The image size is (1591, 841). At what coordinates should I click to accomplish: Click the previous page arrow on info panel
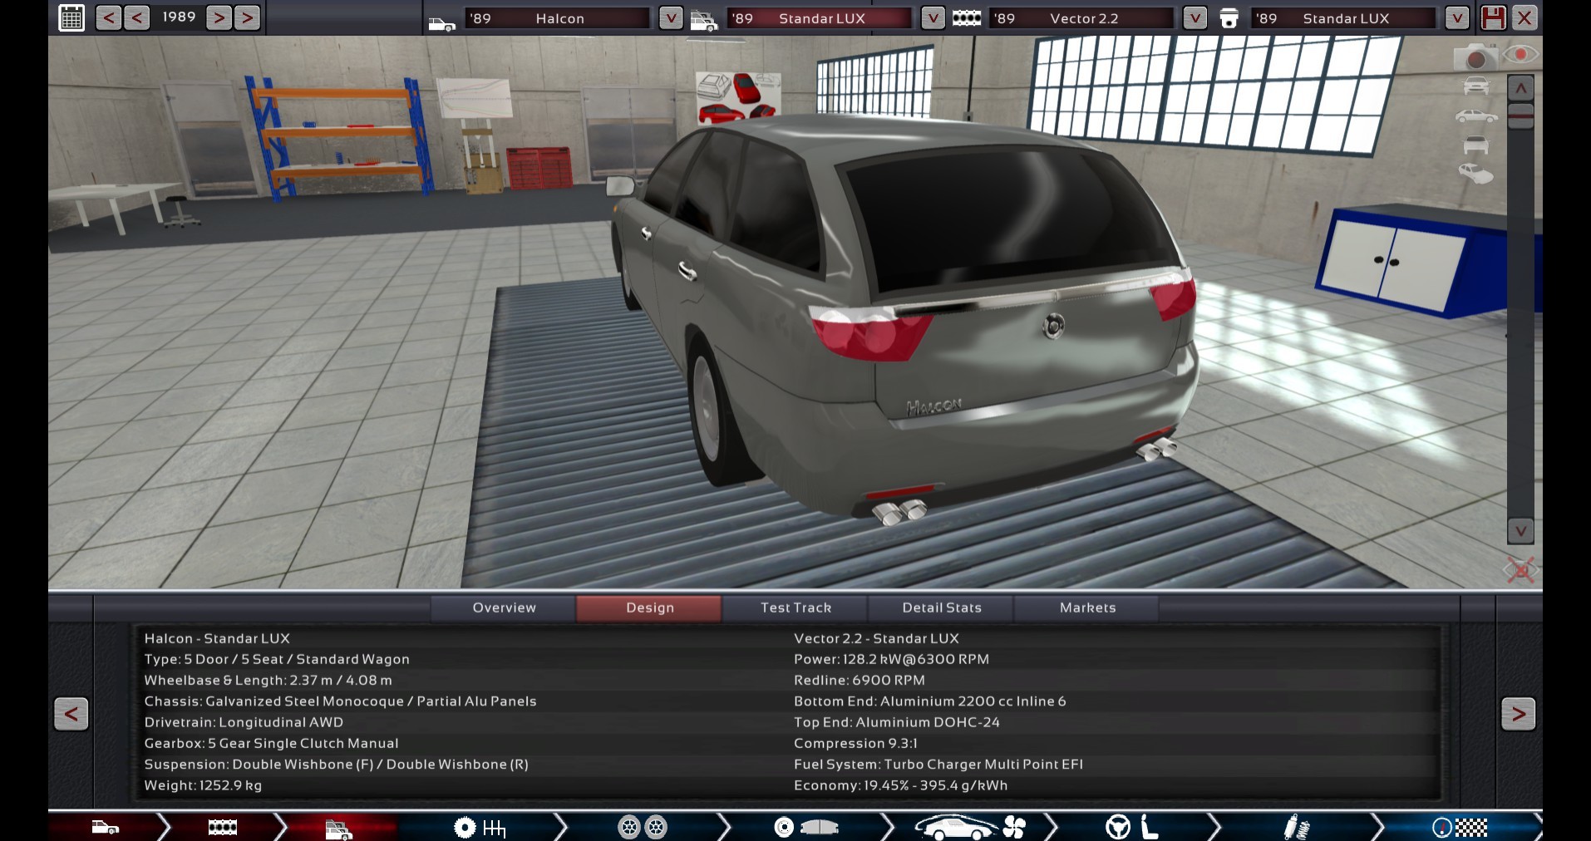click(71, 713)
